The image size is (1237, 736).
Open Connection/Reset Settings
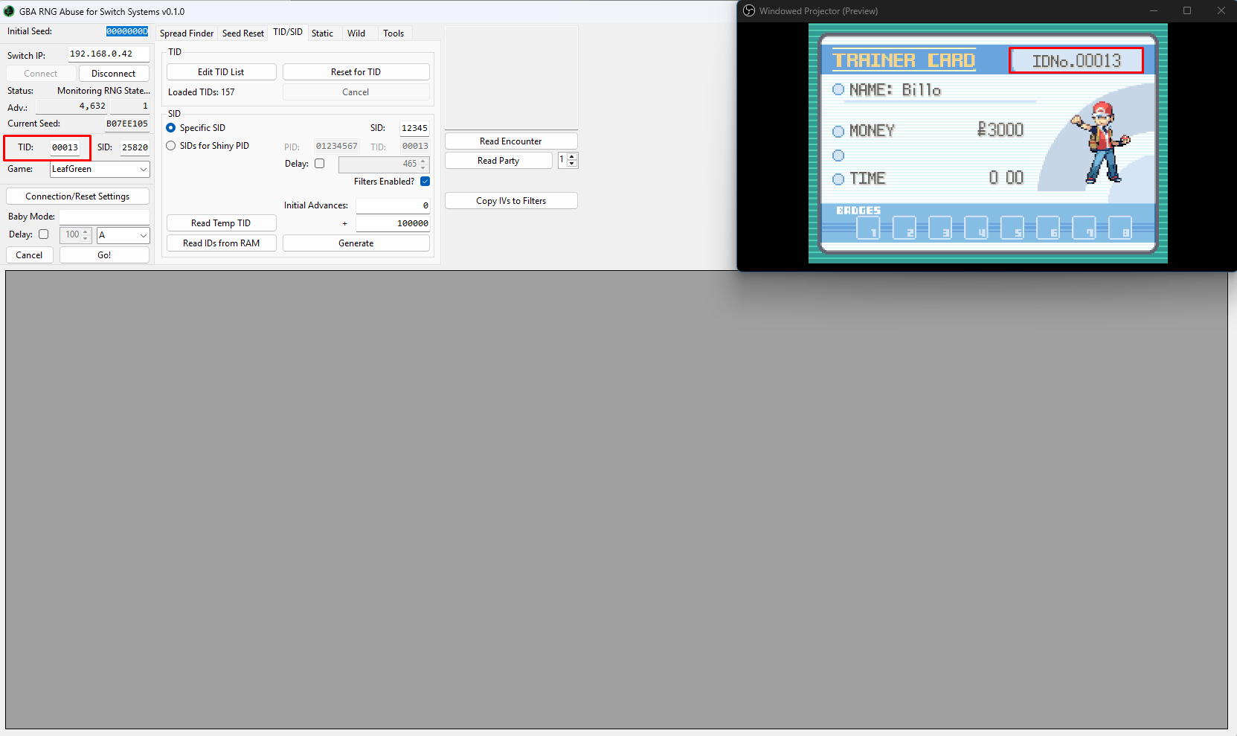pyautogui.click(x=77, y=196)
